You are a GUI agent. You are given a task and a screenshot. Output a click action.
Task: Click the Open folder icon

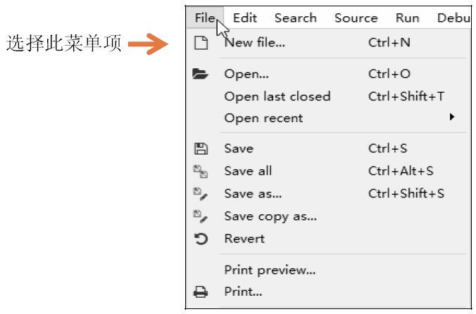coord(200,74)
